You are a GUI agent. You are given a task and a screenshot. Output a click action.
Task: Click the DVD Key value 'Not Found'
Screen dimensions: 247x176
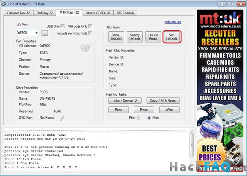click(x=47, y=118)
